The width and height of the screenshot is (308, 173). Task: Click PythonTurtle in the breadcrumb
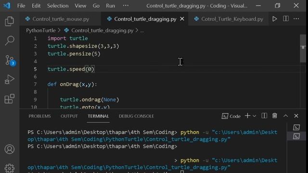(41, 30)
